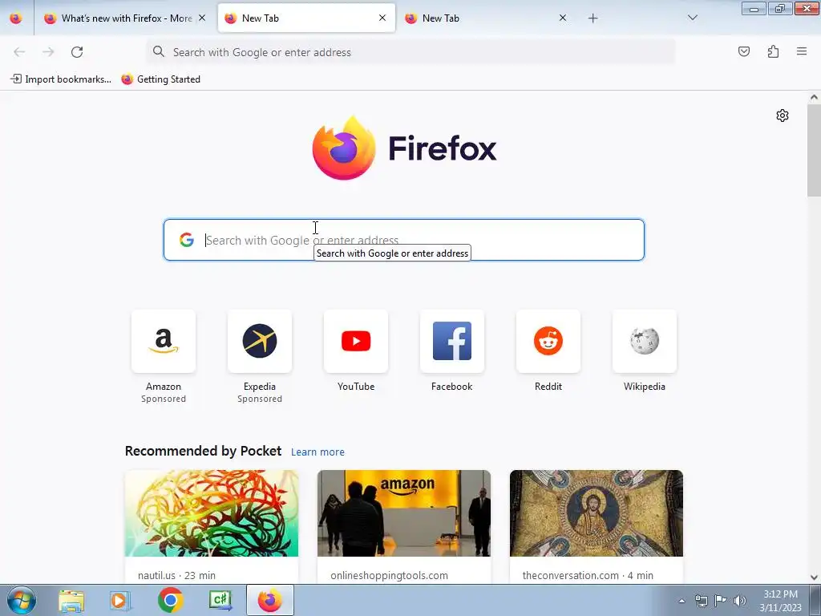Image resolution: width=821 pixels, height=616 pixels.
Task: Go forward using the forward arrow
Action: [x=48, y=52]
